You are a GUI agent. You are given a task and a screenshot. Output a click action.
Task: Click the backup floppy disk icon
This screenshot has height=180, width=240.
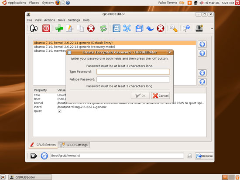(x=139, y=28)
